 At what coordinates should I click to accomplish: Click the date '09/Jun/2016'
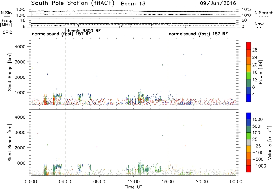218,3
